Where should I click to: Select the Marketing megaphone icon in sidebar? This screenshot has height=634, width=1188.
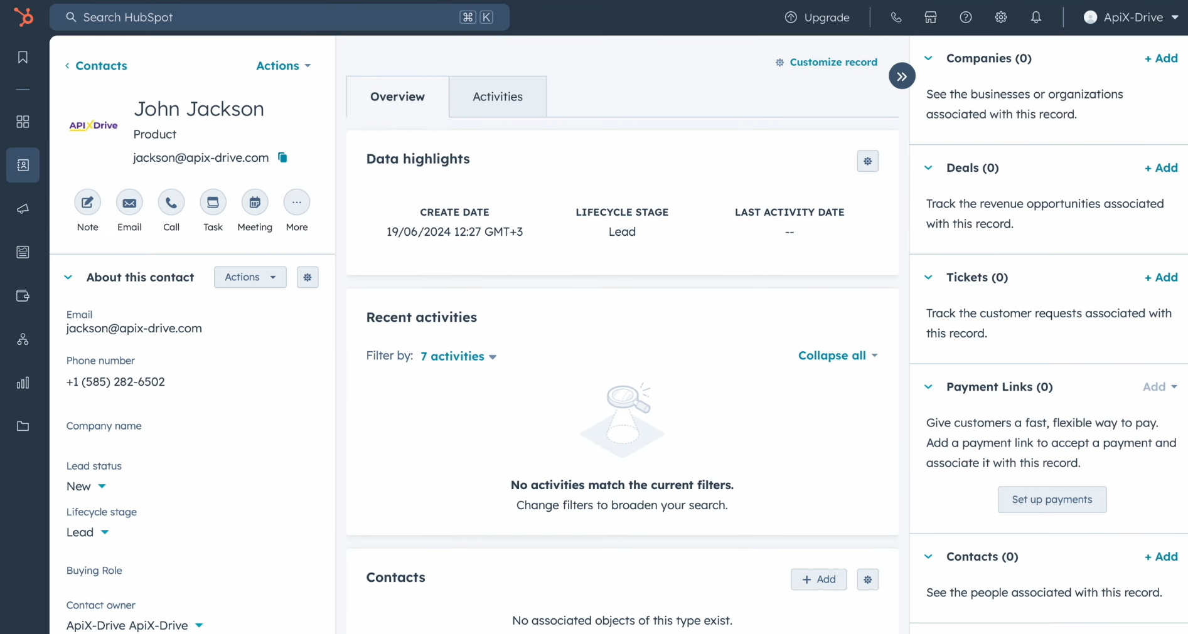23,209
